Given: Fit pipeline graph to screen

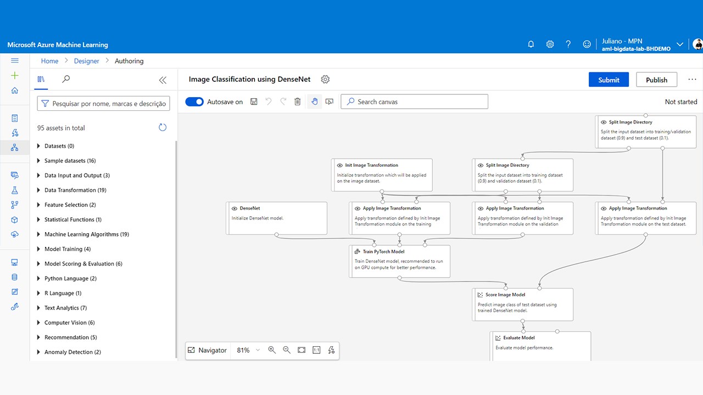Looking at the screenshot, I should click(302, 350).
